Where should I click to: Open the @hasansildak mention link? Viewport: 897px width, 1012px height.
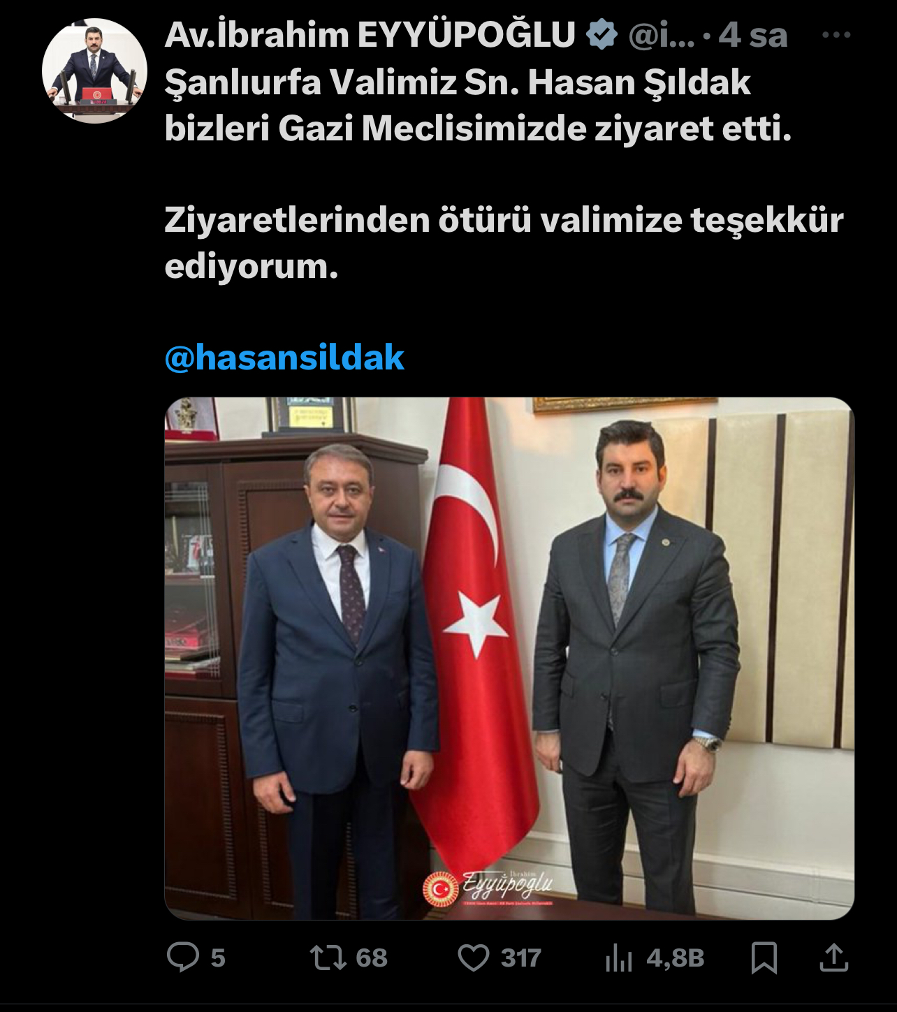pos(284,358)
